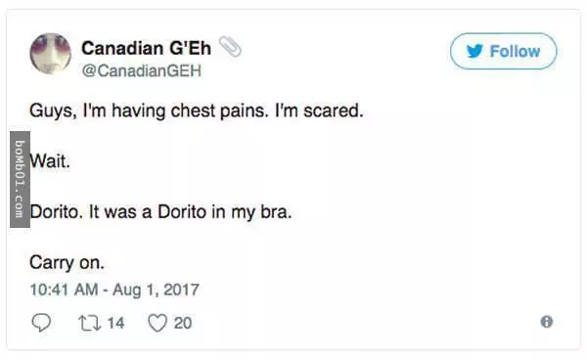View the 14 retweets count
587x360 pixels.
click(x=115, y=323)
